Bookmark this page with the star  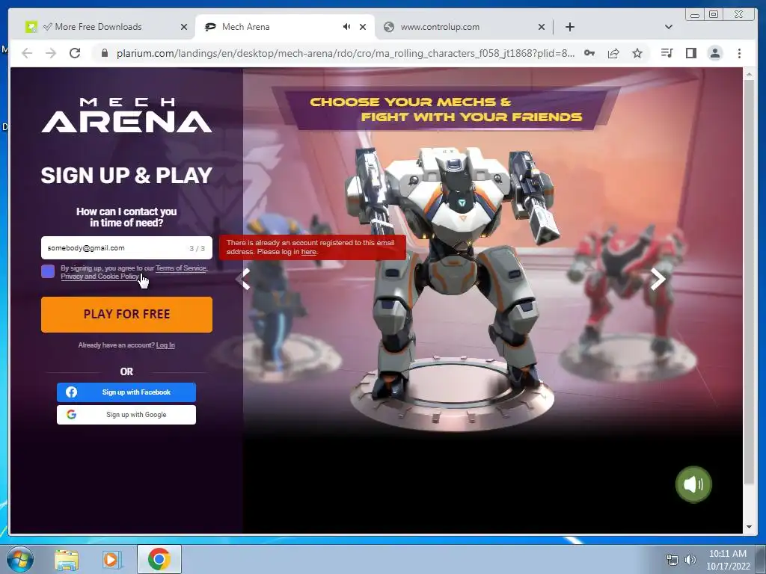pyautogui.click(x=637, y=53)
